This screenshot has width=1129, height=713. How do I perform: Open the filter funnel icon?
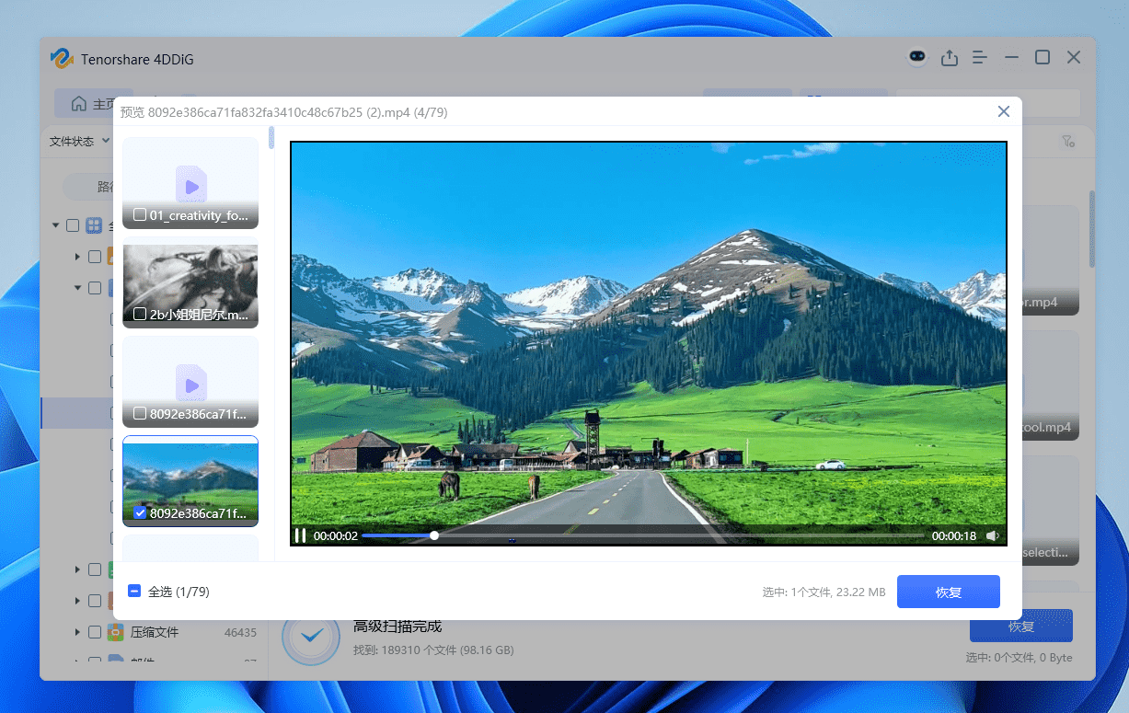point(1069,141)
